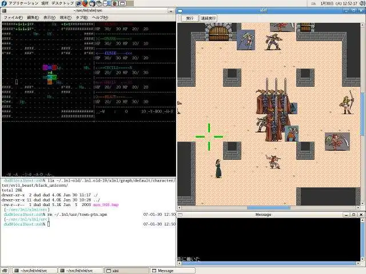Open 表示(V) menu in terminal
The image size is (366, 274).
pyautogui.click(x=49, y=18)
